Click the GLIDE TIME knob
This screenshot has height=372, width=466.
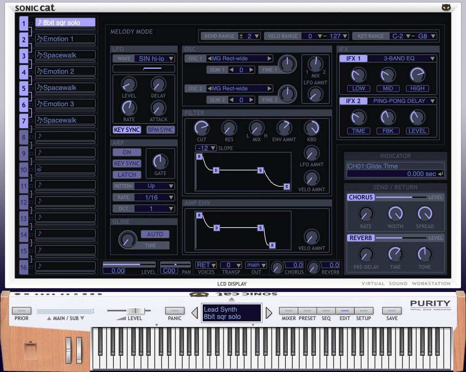pyautogui.click(x=128, y=240)
